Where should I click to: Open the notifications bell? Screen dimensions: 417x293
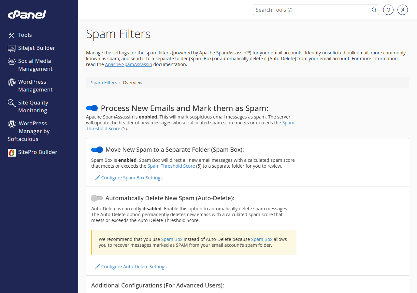tap(388, 10)
